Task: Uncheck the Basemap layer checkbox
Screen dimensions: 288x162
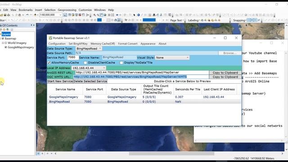Action: (x=3, y=38)
